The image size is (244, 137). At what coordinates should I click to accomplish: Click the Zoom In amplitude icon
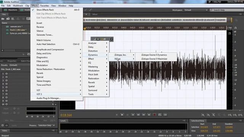tap(203, 115)
